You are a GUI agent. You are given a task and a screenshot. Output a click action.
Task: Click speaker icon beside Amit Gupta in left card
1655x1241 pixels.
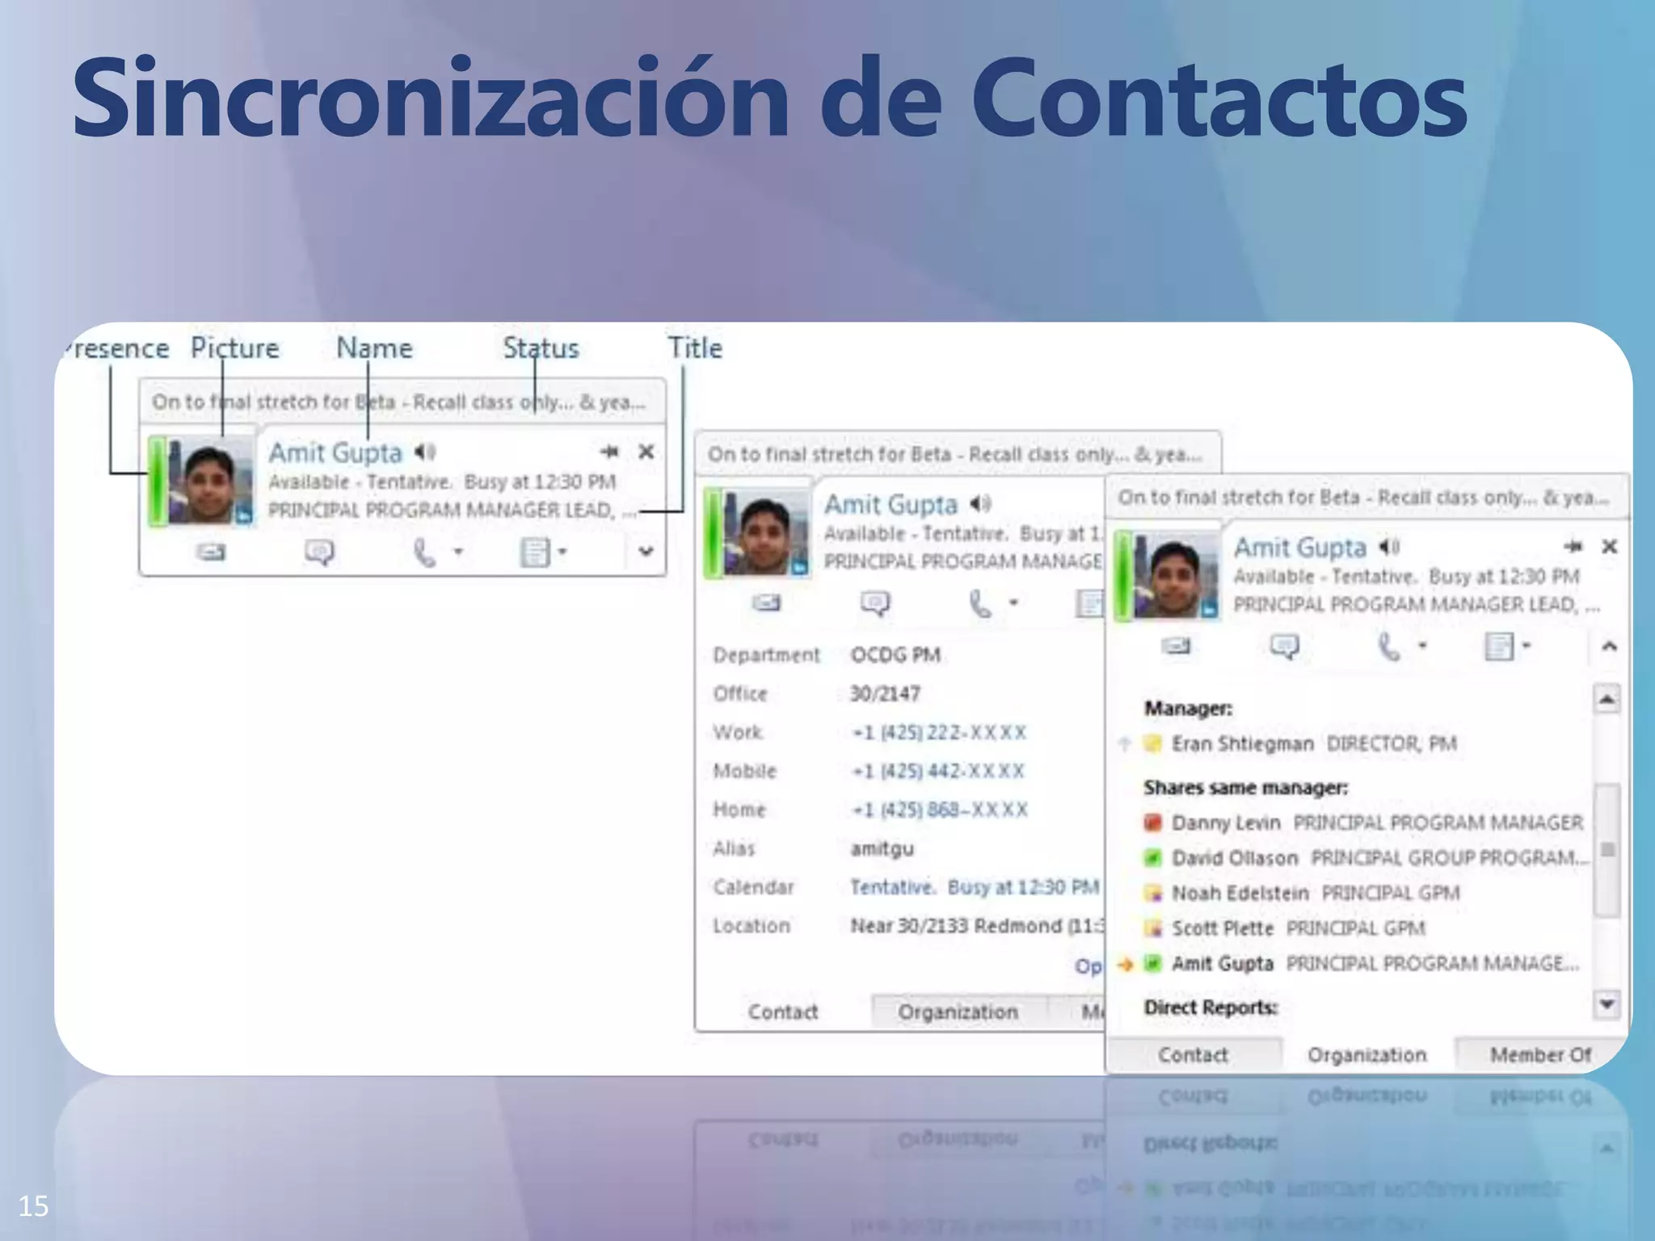(x=425, y=452)
